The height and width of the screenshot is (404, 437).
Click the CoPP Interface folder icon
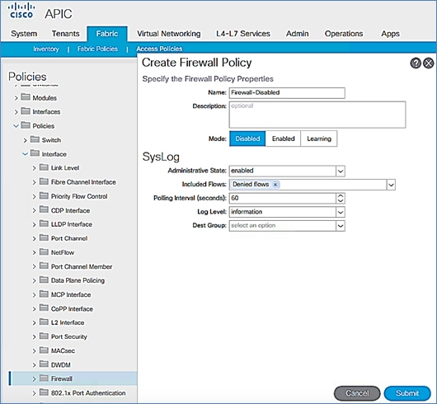[44, 308]
